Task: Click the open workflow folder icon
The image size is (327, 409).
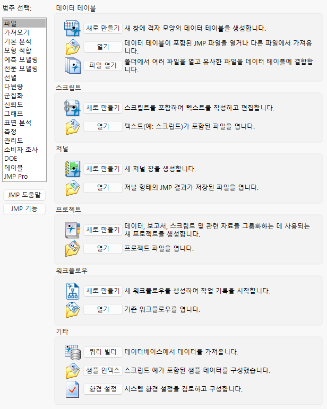Action: tap(72, 310)
